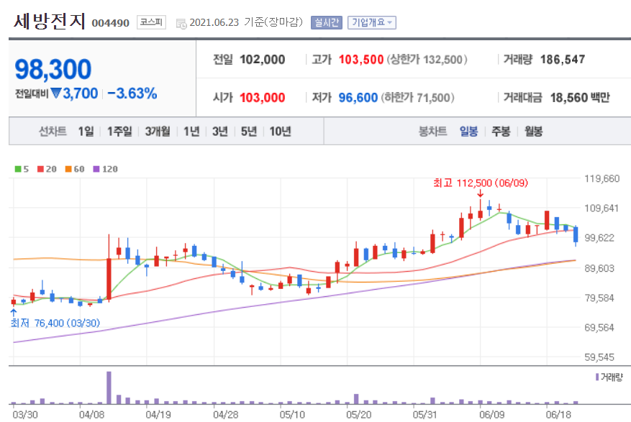The image size is (631, 422).
Task: Click the purple 거래량 legend marker
Action: click(x=597, y=377)
